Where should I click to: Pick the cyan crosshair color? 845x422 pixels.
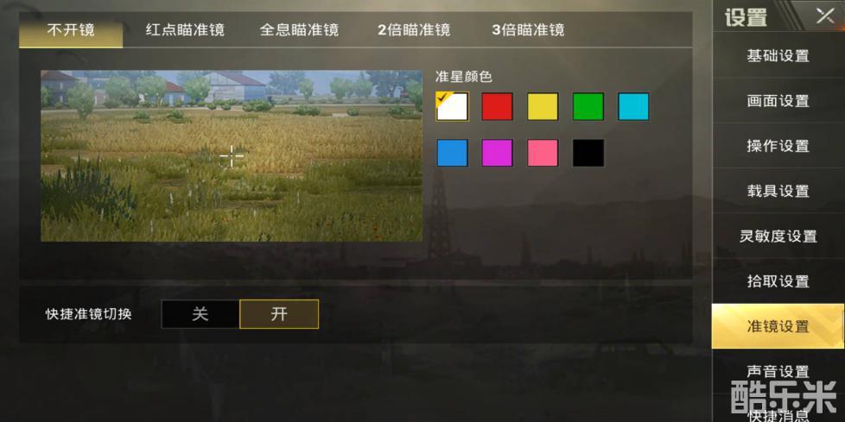tap(633, 106)
